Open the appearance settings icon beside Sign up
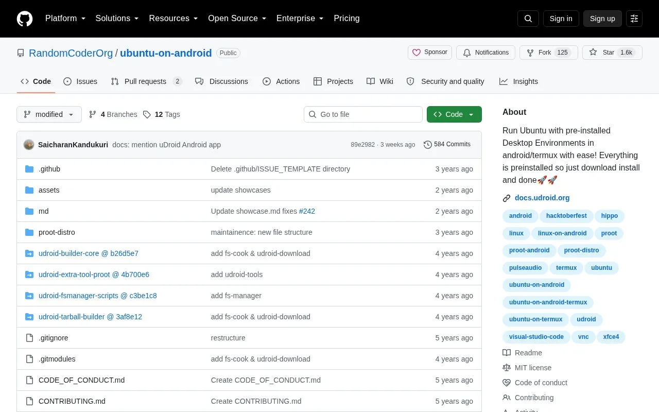Viewport: 659px width, 412px height. (634, 19)
